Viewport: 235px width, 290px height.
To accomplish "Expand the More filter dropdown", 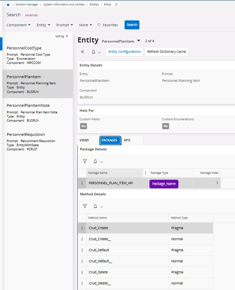I will pos(86,25).
